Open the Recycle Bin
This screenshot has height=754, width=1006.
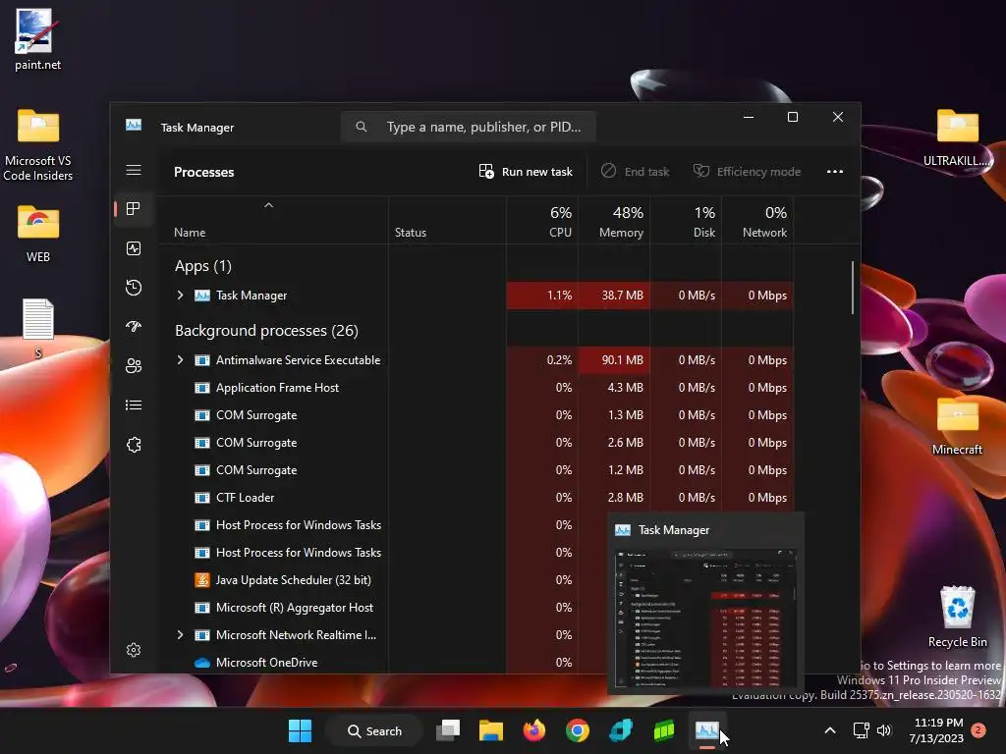(x=957, y=617)
